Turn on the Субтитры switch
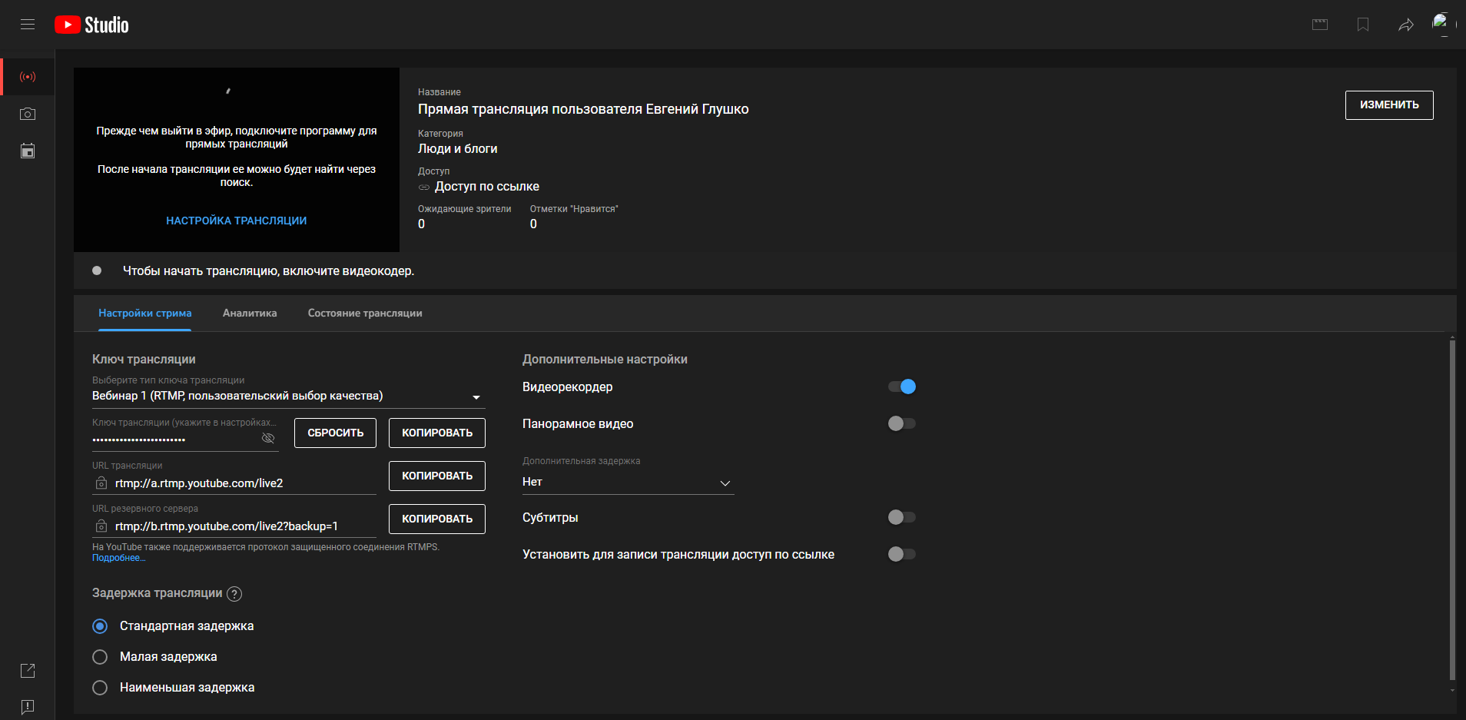The width and height of the screenshot is (1466, 720). 902,517
